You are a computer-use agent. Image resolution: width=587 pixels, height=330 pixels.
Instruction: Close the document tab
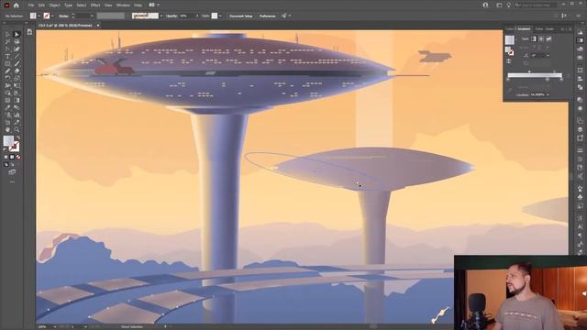point(98,26)
